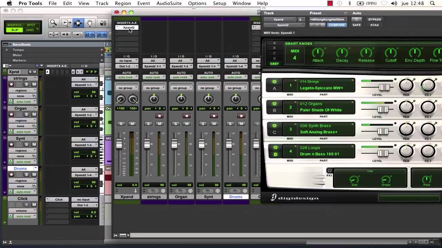Image resolution: width=442 pixels, height=248 pixels.
Task: Select the Zoomer magnifying glass tool
Action: pyautogui.click(x=53, y=23)
